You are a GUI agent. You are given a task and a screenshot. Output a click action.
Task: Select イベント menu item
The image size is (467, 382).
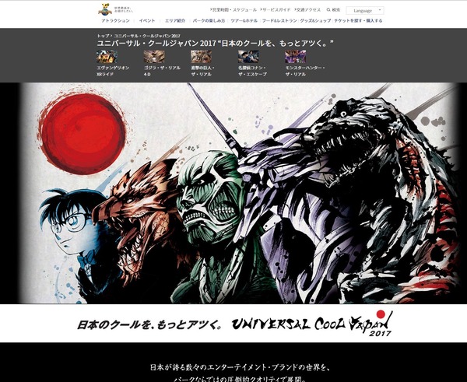click(x=147, y=20)
